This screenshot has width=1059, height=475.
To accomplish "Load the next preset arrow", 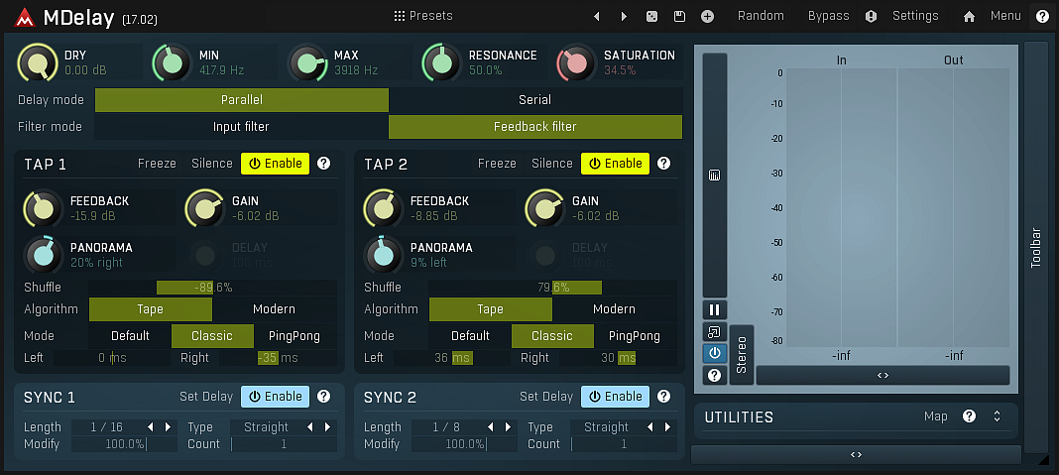I will click(624, 16).
